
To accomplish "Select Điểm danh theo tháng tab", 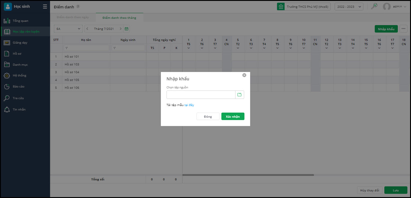I will coord(119,18).
